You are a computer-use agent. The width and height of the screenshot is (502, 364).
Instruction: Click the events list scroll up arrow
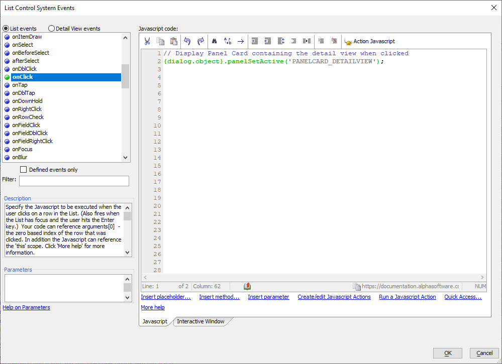coord(126,38)
